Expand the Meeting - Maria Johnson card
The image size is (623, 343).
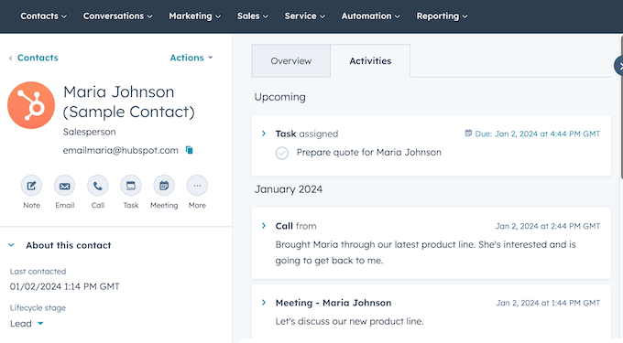pos(264,303)
